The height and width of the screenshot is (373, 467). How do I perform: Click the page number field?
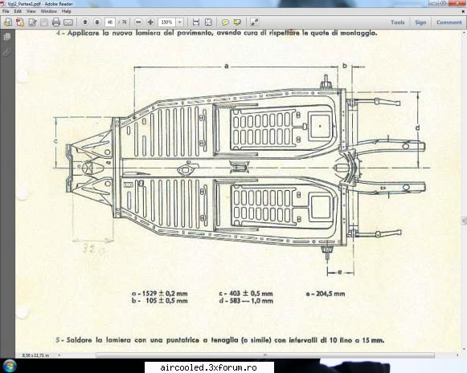[x=110, y=22]
